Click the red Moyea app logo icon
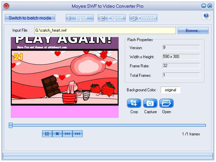The width and height of the screenshot is (216, 162). pyautogui.click(x=6, y=6)
